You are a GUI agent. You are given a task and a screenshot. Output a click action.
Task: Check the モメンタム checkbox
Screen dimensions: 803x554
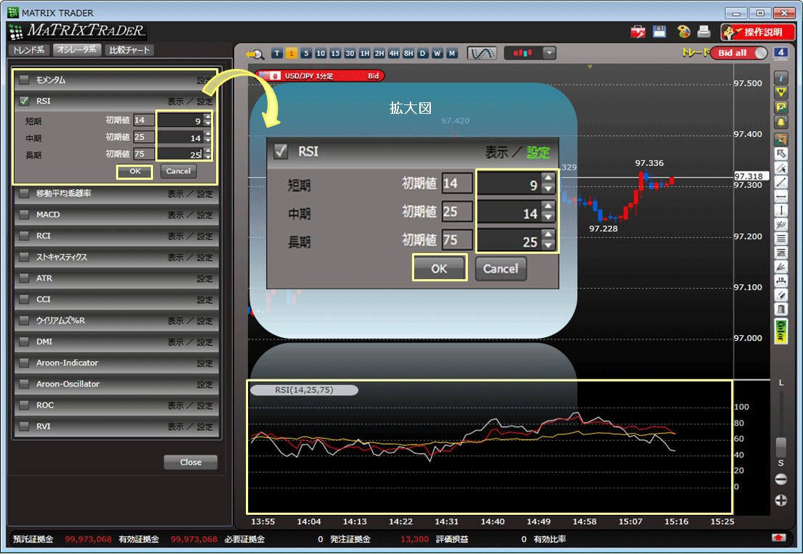24,80
